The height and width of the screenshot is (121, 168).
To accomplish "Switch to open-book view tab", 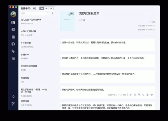I will pos(46,8).
